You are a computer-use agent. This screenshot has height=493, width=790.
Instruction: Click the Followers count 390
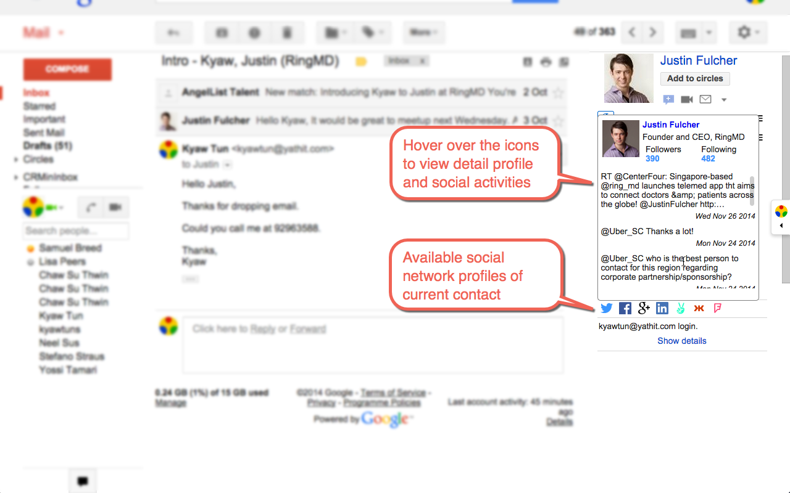[x=652, y=158]
